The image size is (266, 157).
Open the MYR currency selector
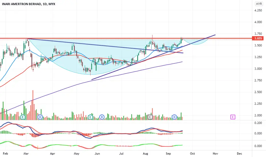[259, 4]
